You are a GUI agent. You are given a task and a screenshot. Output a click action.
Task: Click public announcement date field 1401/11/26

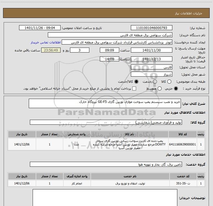40,28
